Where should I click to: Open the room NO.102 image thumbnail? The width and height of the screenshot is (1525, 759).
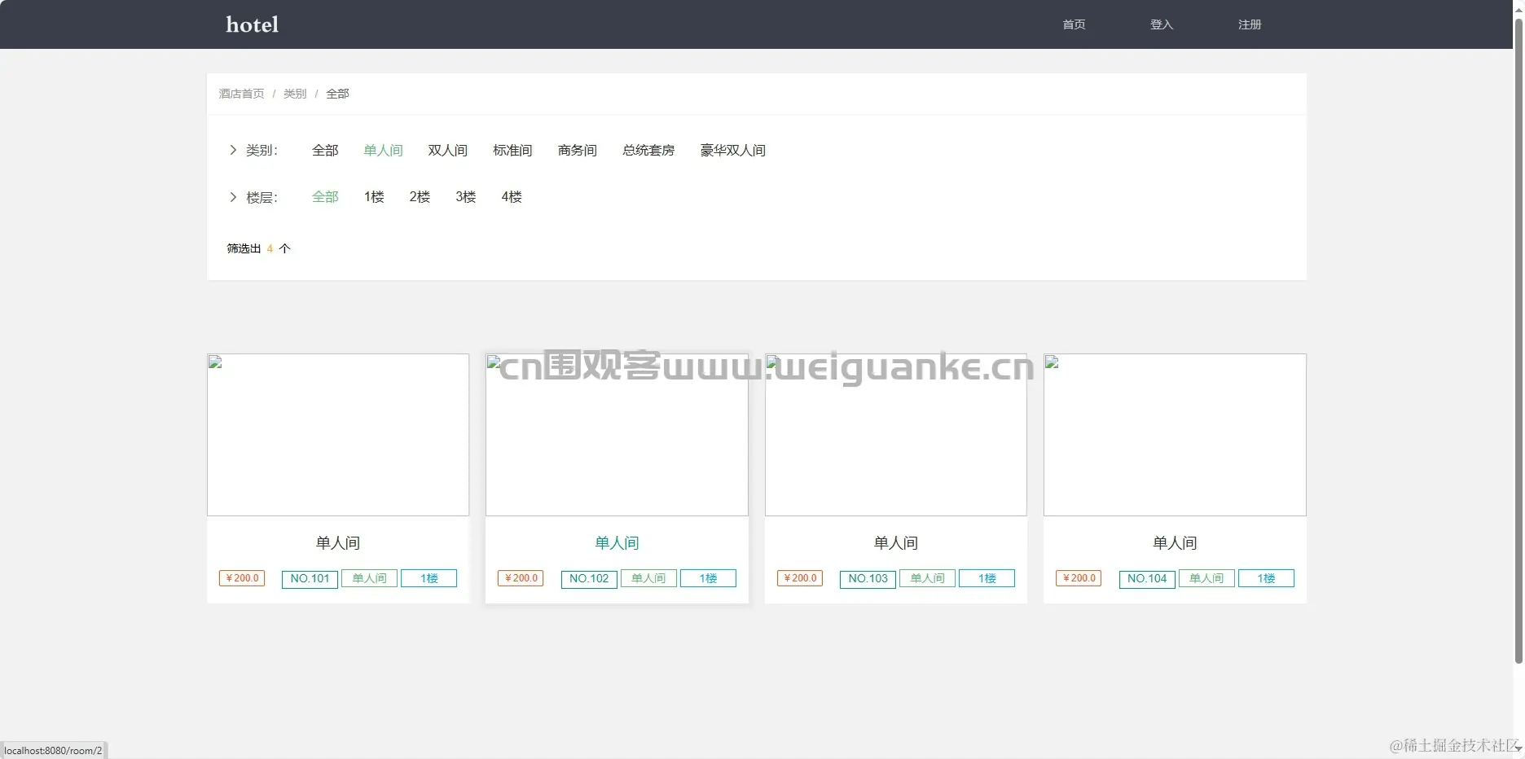click(x=617, y=435)
